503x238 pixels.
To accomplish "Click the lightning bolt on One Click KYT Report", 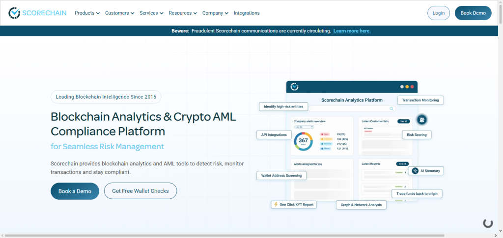I will tap(276, 204).
